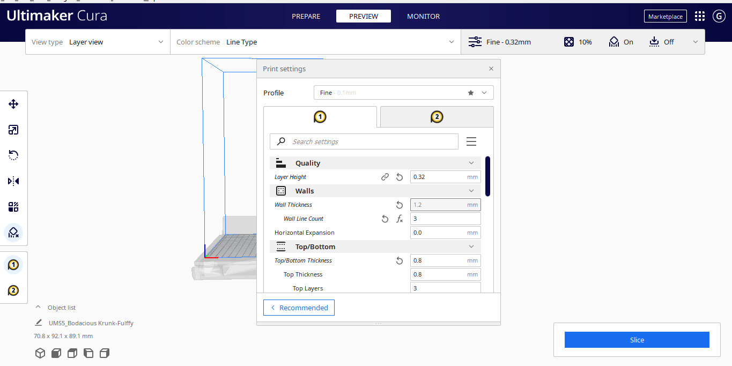Reset Wall Thickness value

point(400,205)
